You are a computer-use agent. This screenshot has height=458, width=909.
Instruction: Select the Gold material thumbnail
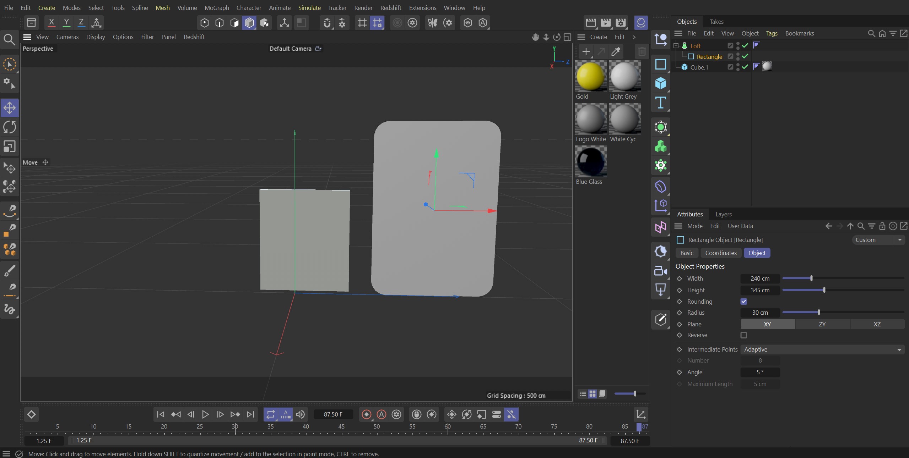(x=590, y=76)
